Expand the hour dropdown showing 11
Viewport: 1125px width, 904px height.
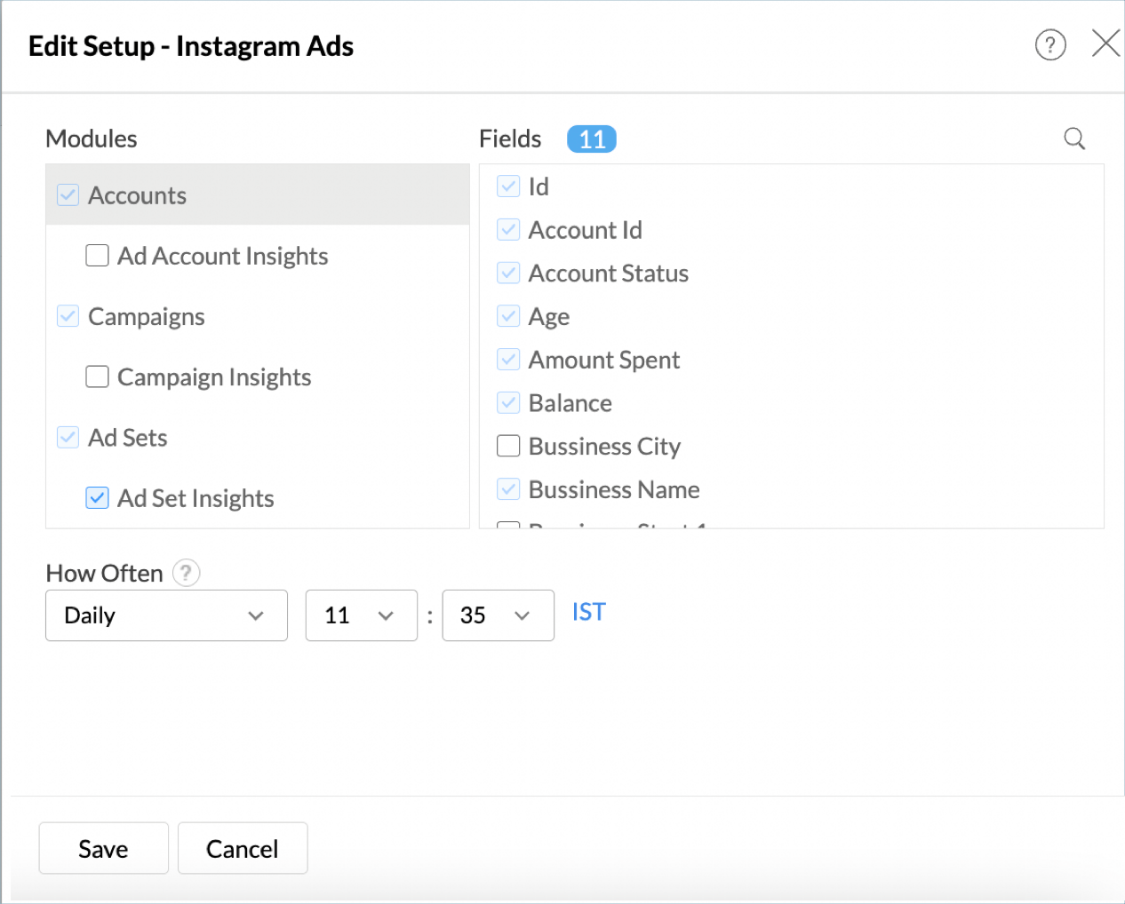(361, 615)
